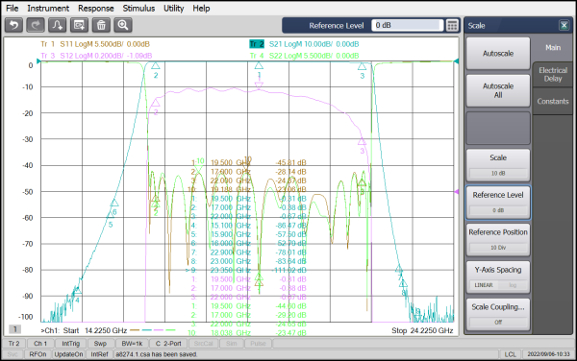Switch to the Electrical Delay tab
This screenshot has height=361, width=577.
[x=553, y=75]
